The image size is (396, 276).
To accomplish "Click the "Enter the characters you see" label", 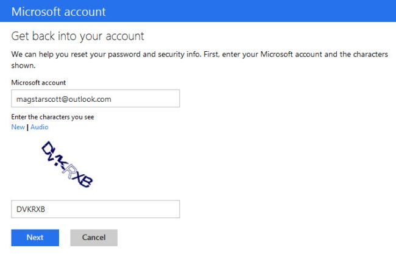I will (x=52, y=117).
